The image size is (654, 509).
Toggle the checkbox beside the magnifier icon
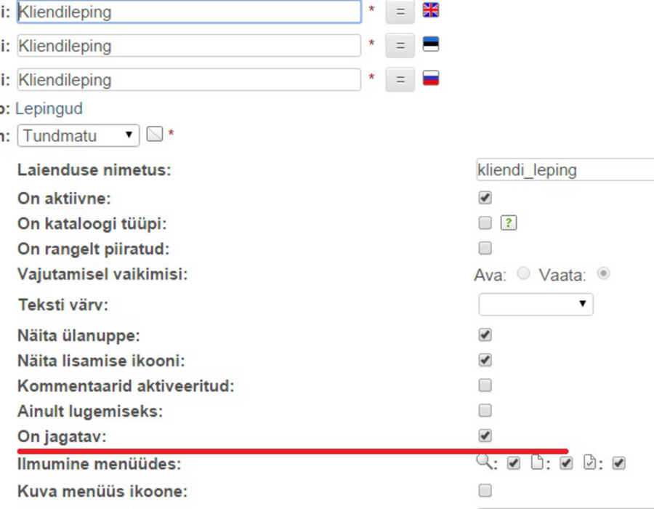(x=514, y=463)
